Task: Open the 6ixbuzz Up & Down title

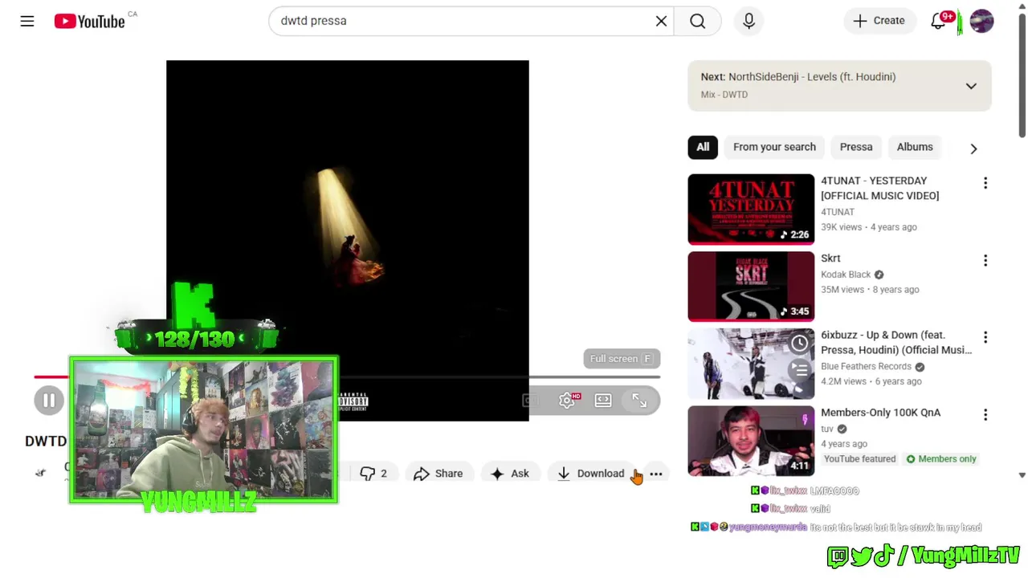Action: pos(896,343)
